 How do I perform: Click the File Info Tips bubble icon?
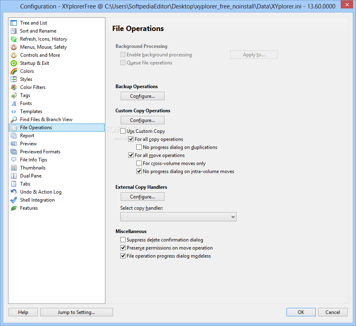pos(14,160)
